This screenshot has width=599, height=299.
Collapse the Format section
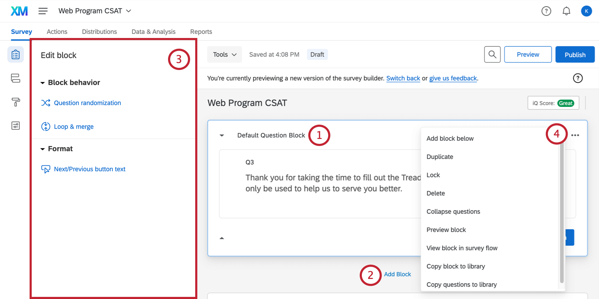[43, 149]
